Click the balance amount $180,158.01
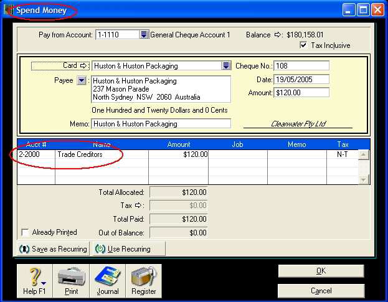 click(x=305, y=35)
